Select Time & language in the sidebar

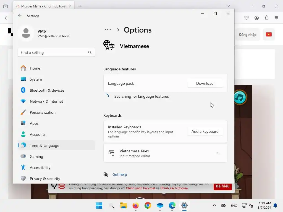[x=56, y=145]
